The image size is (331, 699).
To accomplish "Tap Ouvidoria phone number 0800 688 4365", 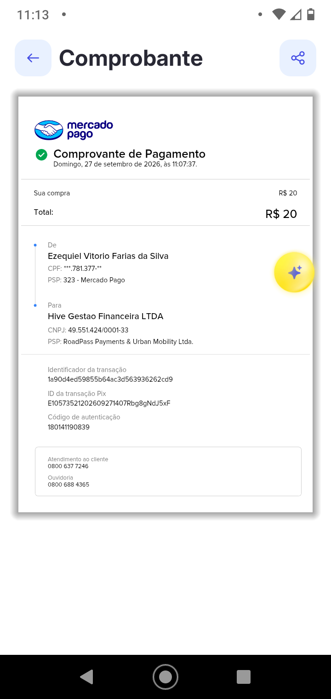I will click(68, 485).
